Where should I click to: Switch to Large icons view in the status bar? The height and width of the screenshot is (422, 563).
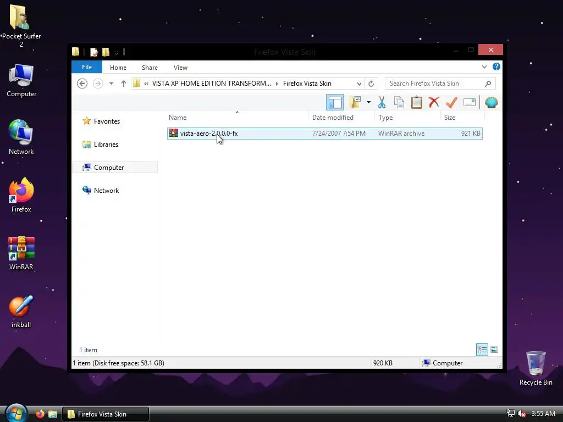(494, 349)
